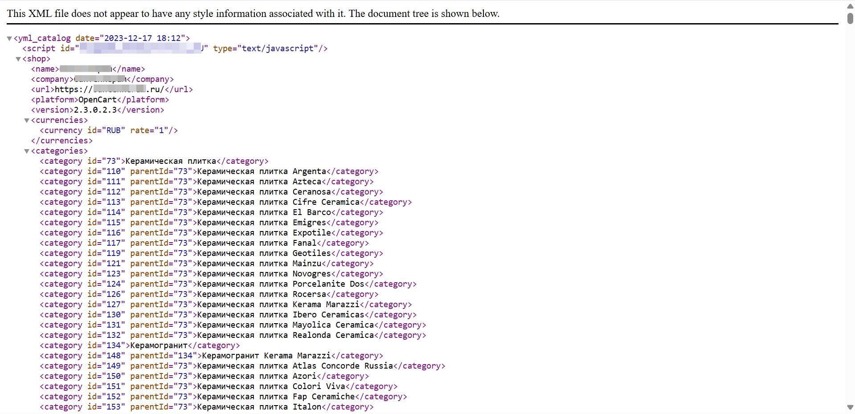Click the scrollbar up arrow
Screen dimensions: 855x414
point(850,6)
